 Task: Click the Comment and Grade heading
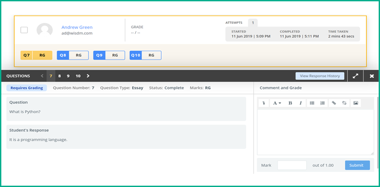(281, 88)
